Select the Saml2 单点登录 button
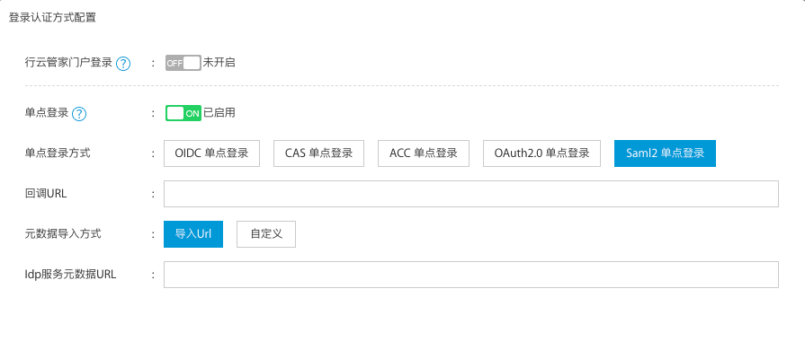805x359 pixels. click(x=665, y=153)
